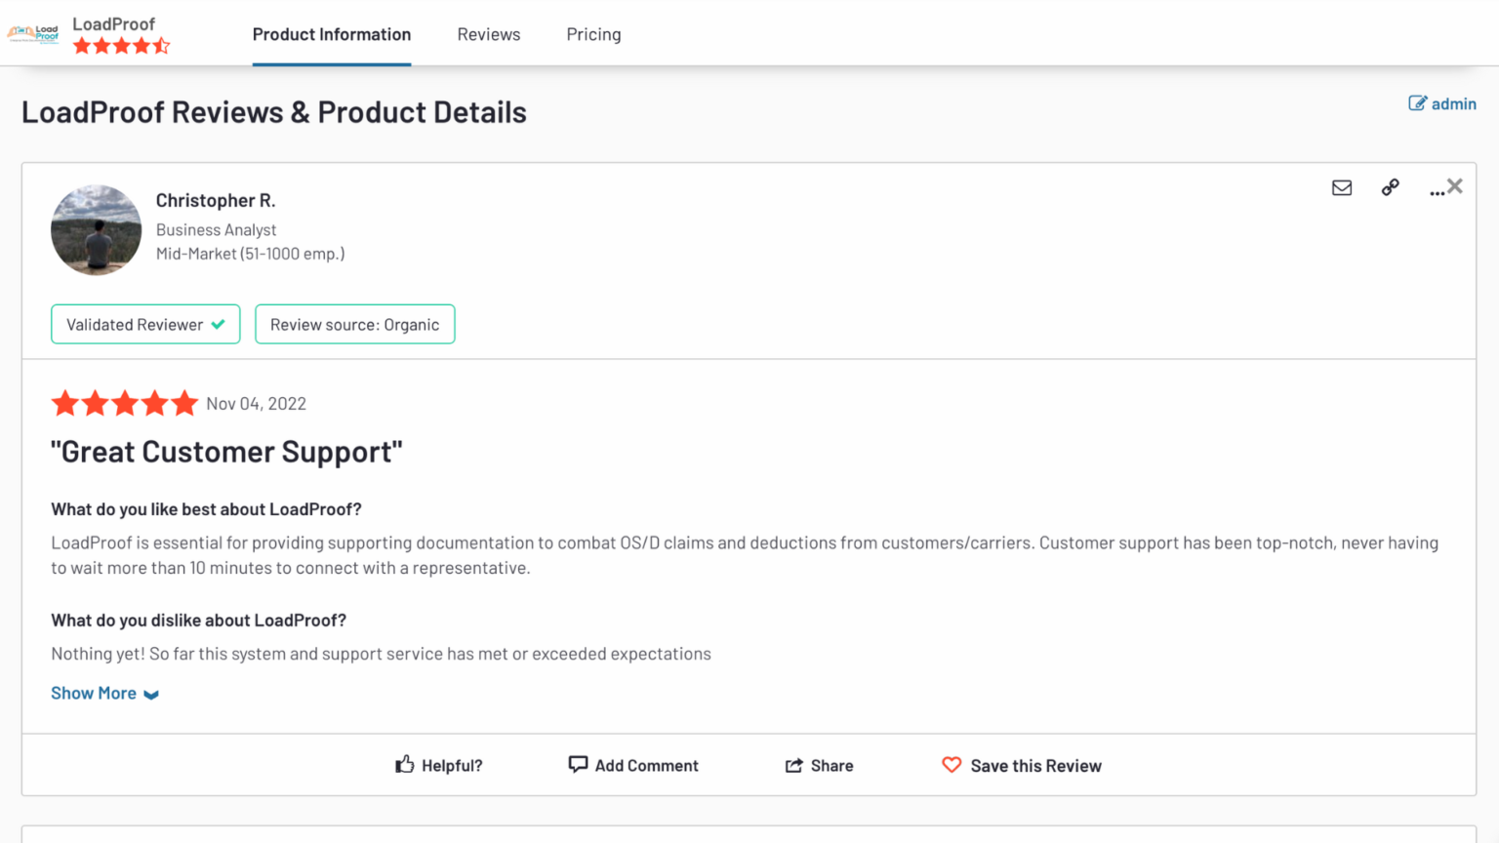The height and width of the screenshot is (843, 1499).
Task: Click "What do you like best about LoadProof?"
Action: [x=206, y=509]
